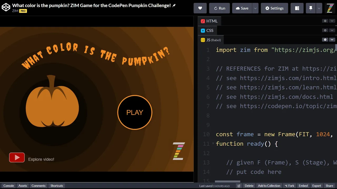Open pen Settings
The height and width of the screenshot is (189, 337).
(274, 8)
